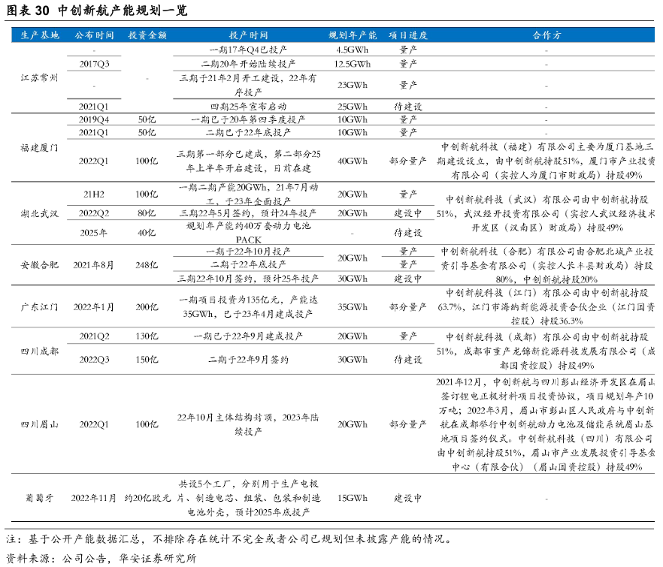Click '部分量产' status in 福建厦门 row
The height and width of the screenshot is (567, 663).
(408, 161)
